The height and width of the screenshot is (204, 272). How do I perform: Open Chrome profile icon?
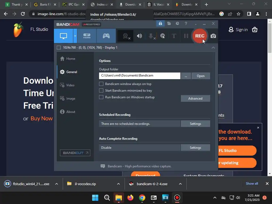click(x=258, y=14)
